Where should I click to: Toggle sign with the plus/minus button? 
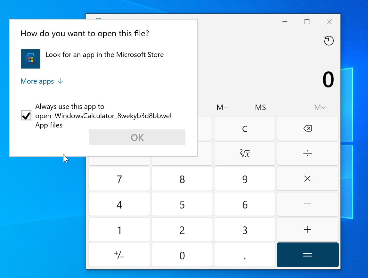[x=119, y=255]
